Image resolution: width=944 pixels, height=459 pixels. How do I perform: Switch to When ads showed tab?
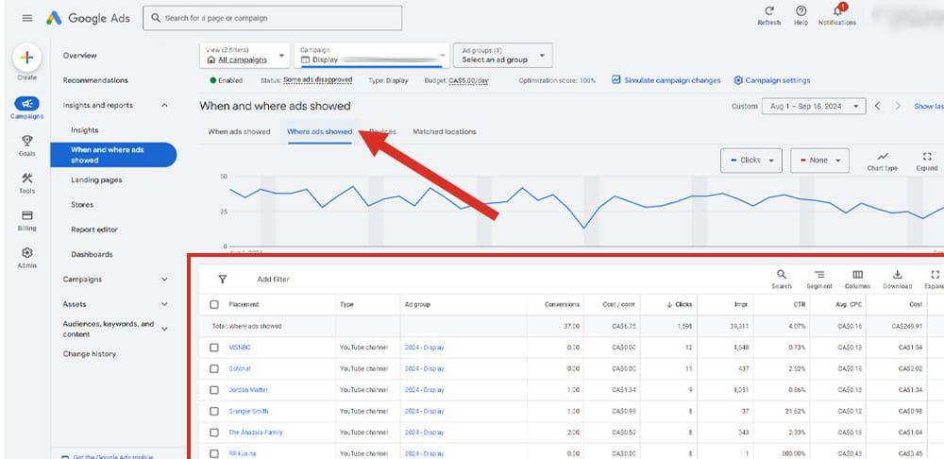click(239, 131)
